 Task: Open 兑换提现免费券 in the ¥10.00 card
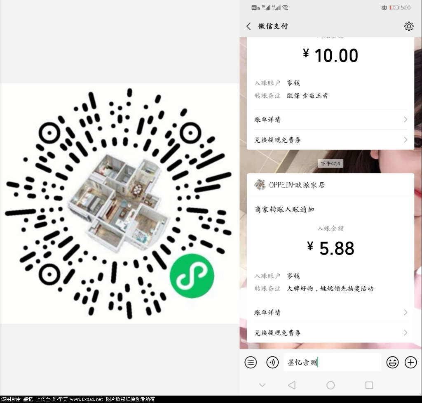click(x=331, y=140)
